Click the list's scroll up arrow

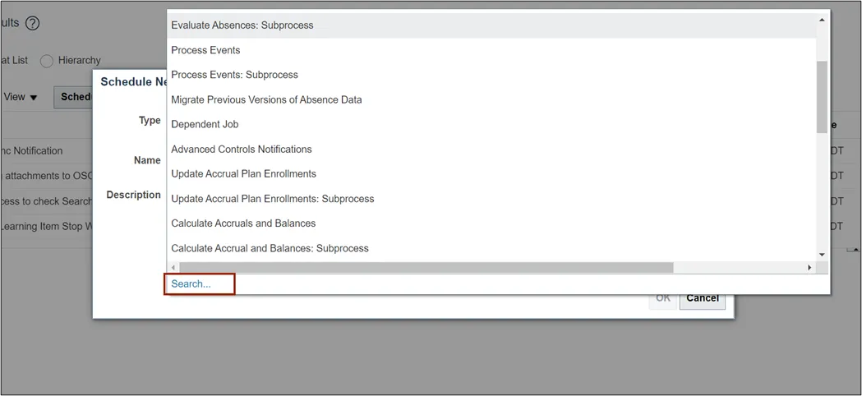pos(822,20)
